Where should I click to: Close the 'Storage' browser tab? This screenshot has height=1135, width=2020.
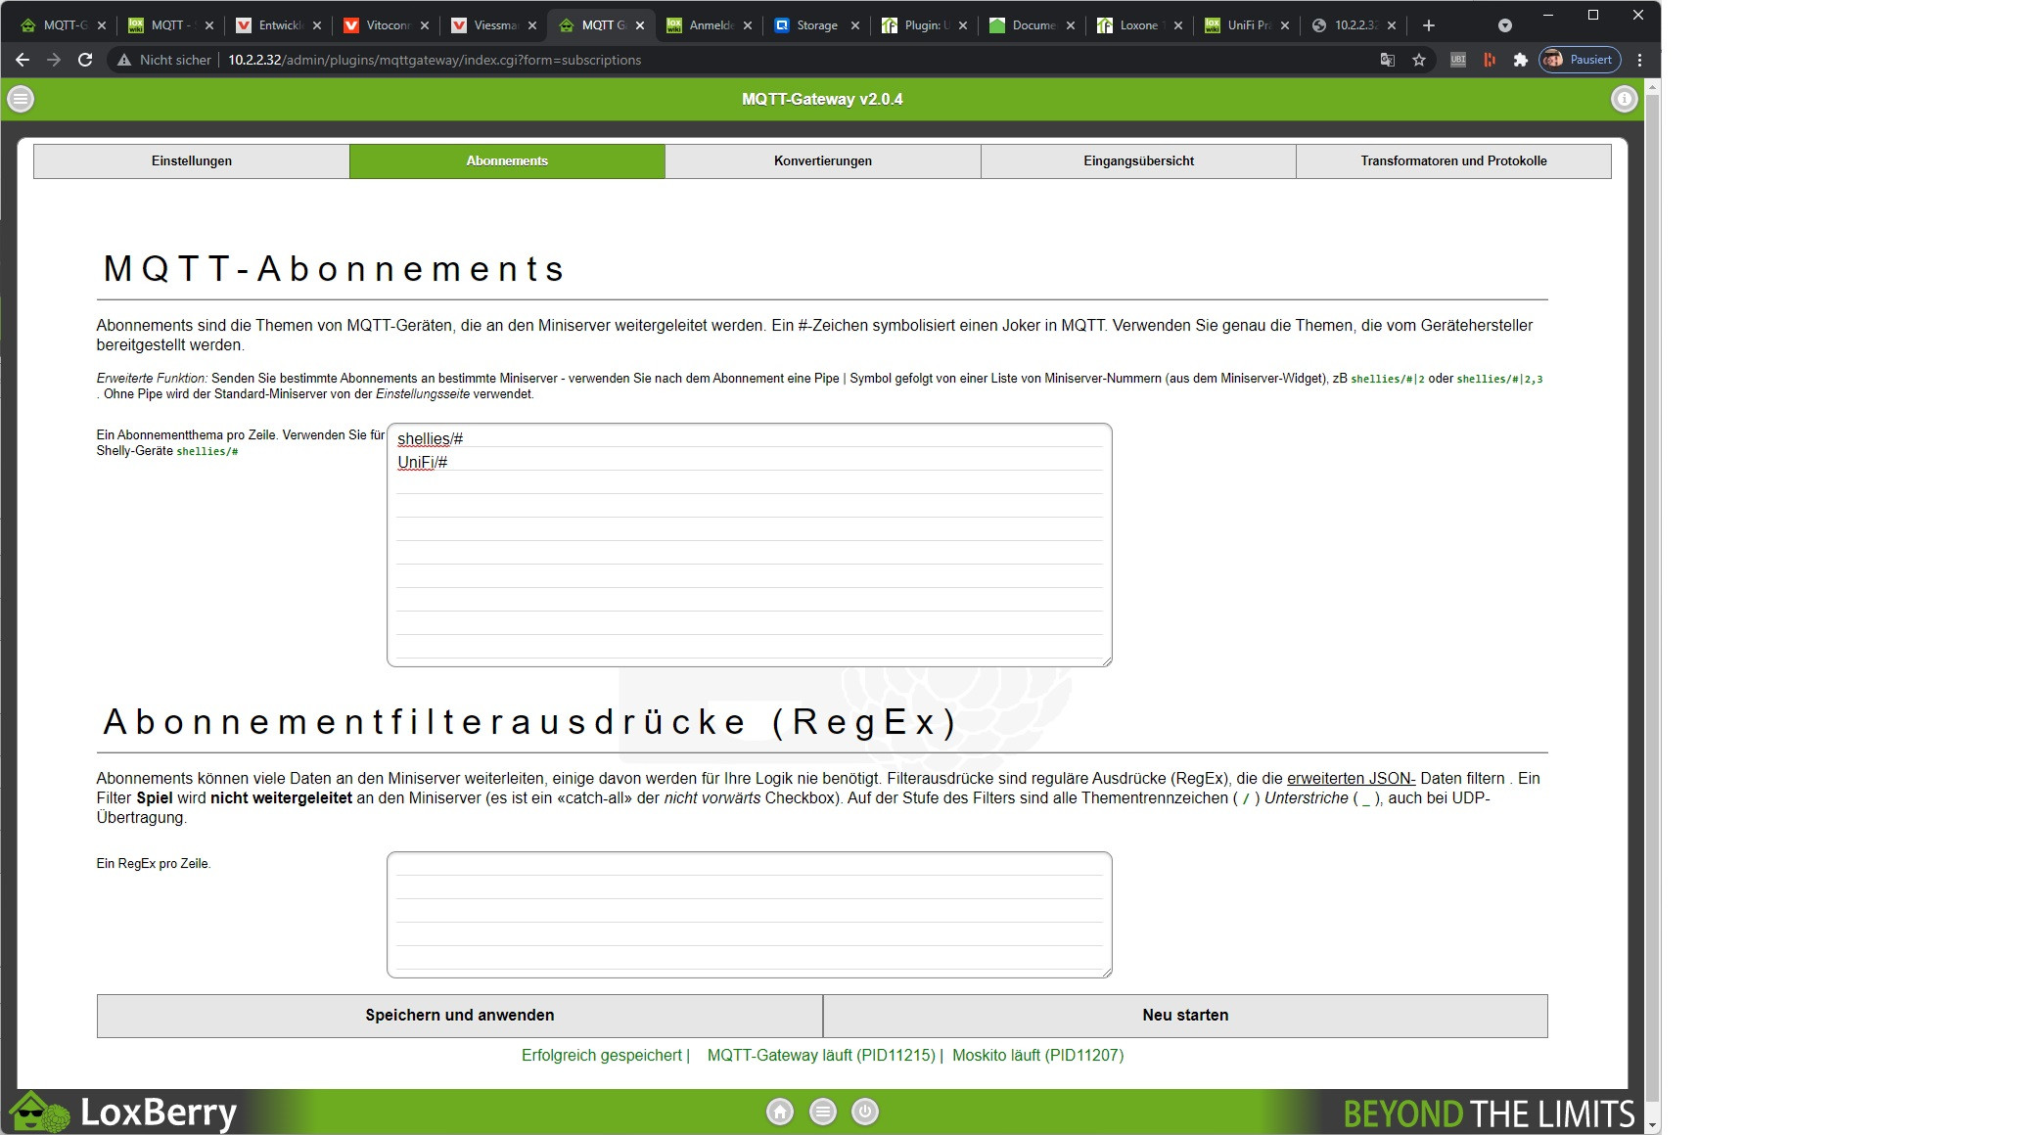pyautogui.click(x=855, y=25)
